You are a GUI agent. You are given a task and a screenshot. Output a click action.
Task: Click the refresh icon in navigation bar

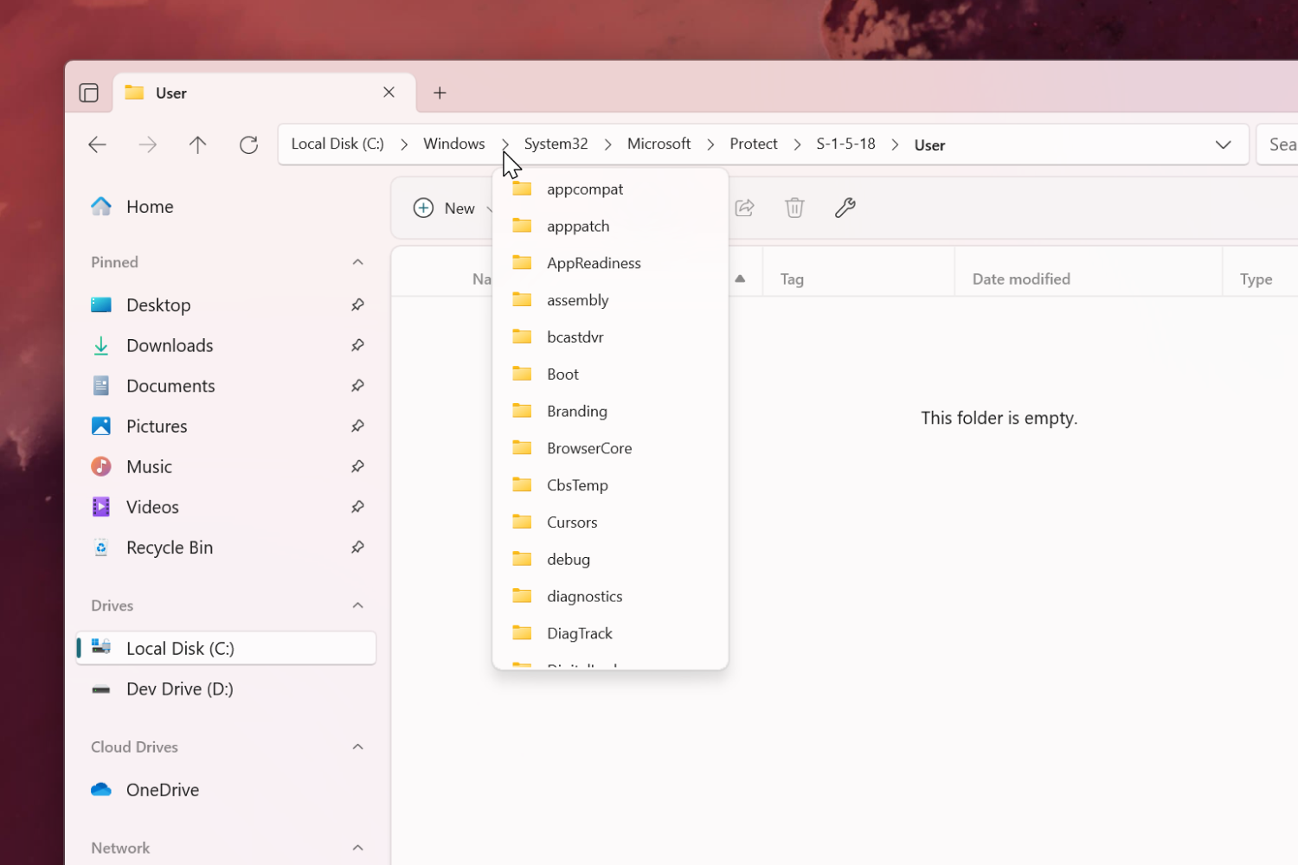[x=248, y=144]
